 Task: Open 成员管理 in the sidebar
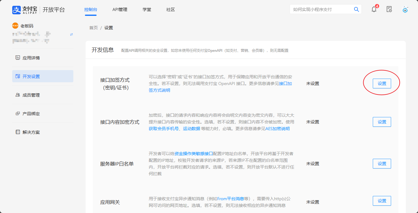pos(31,95)
